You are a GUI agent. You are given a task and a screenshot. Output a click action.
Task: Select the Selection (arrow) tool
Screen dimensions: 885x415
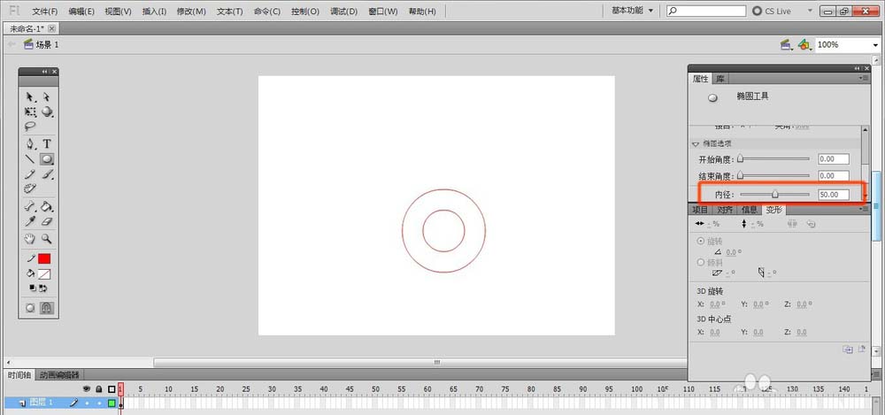(x=30, y=97)
